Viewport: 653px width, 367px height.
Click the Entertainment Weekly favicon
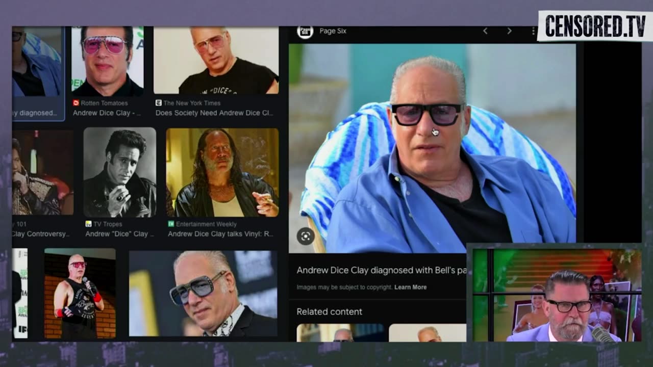coord(171,224)
